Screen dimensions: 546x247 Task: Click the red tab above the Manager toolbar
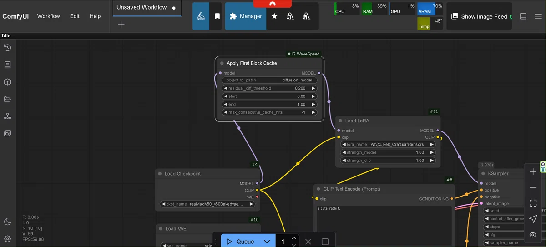tap(273, 4)
